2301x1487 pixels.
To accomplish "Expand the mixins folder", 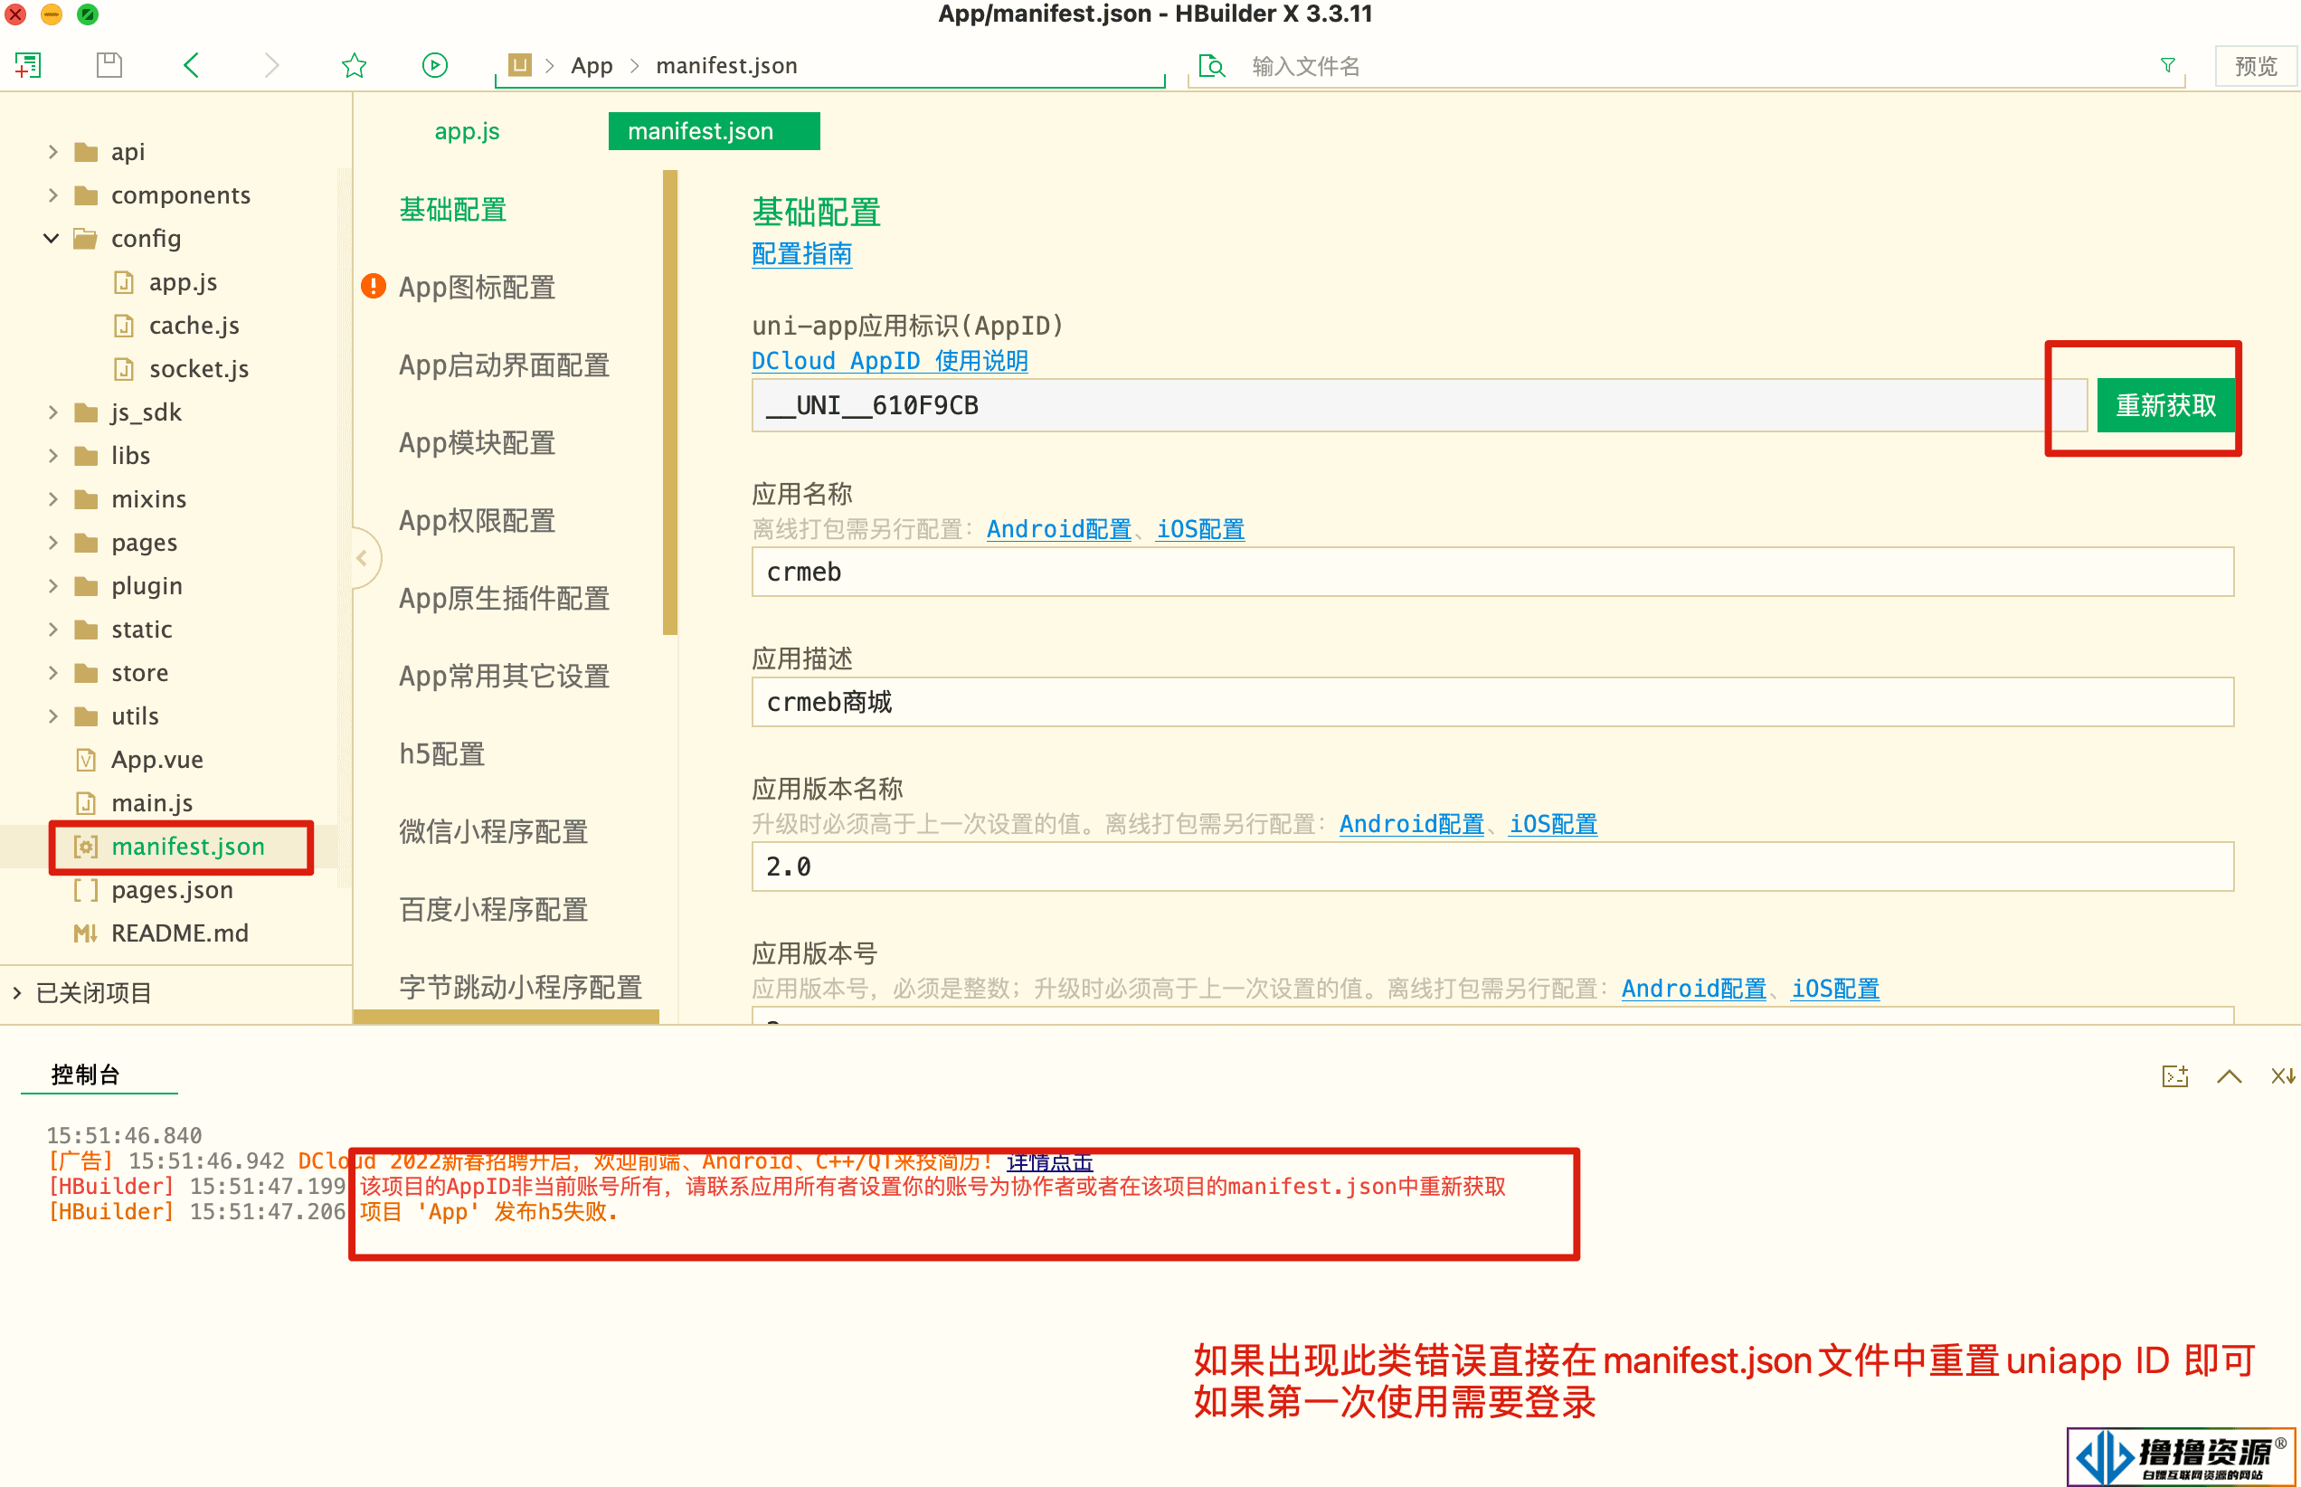I will [x=53, y=499].
